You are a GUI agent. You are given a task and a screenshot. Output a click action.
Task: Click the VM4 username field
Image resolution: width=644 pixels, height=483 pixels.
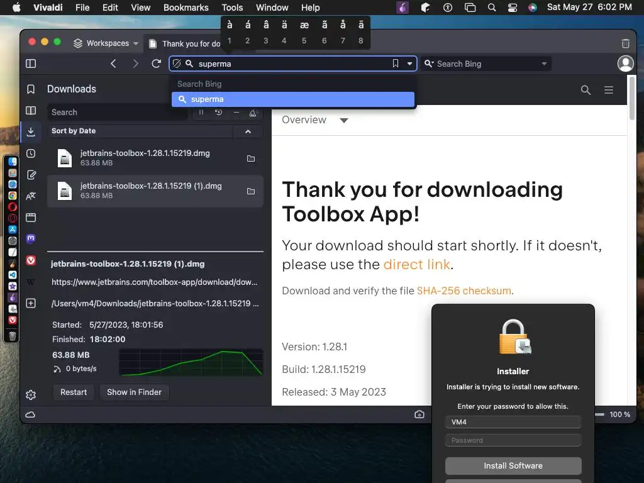tap(513, 422)
